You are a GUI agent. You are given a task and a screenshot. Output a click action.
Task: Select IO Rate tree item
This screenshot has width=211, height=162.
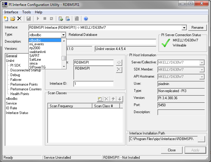click(12, 108)
